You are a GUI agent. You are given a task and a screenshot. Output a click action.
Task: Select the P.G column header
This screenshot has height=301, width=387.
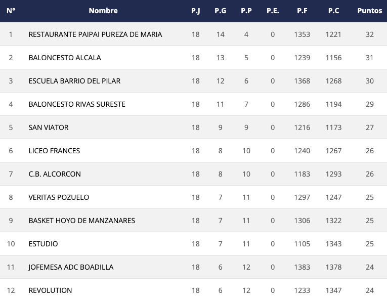tap(220, 11)
